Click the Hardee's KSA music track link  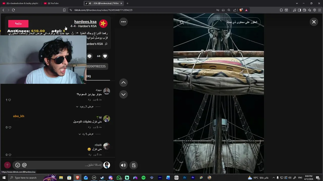pyautogui.click(x=97, y=44)
